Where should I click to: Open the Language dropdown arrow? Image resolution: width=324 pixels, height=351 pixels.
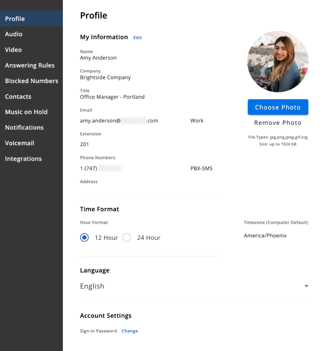click(306, 286)
